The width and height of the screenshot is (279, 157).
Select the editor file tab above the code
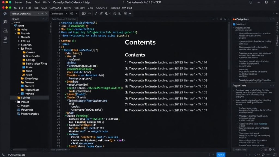(64, 19)
